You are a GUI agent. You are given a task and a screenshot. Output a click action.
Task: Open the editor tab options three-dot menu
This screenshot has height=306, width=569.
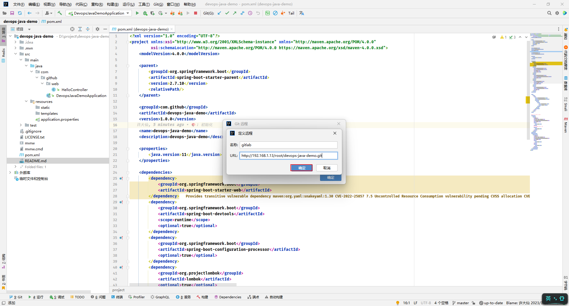tap(559, 29)
